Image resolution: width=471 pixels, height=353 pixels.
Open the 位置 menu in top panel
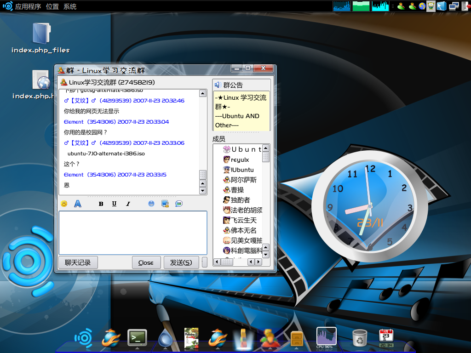pyautogui.click(x=52, y=6)
